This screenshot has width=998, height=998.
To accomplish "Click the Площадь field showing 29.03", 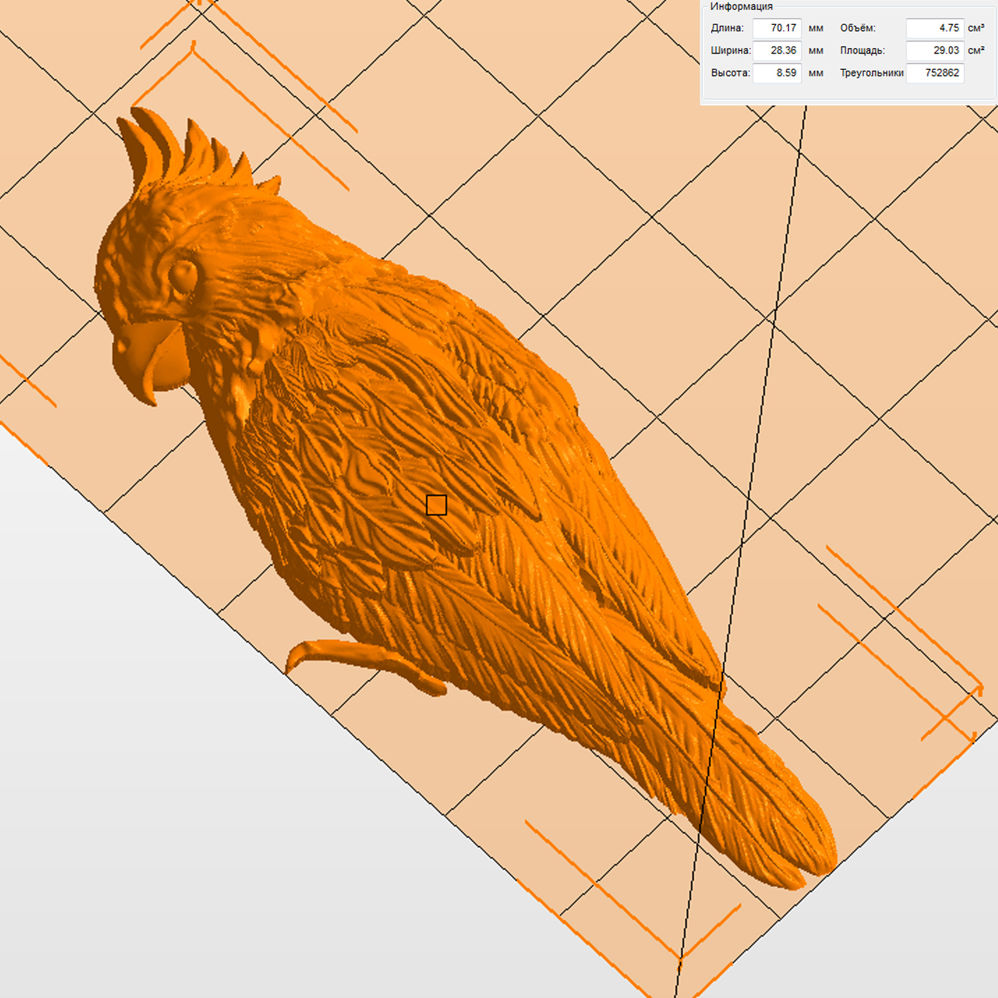I will pyautogui.click(x=934, y=51).
